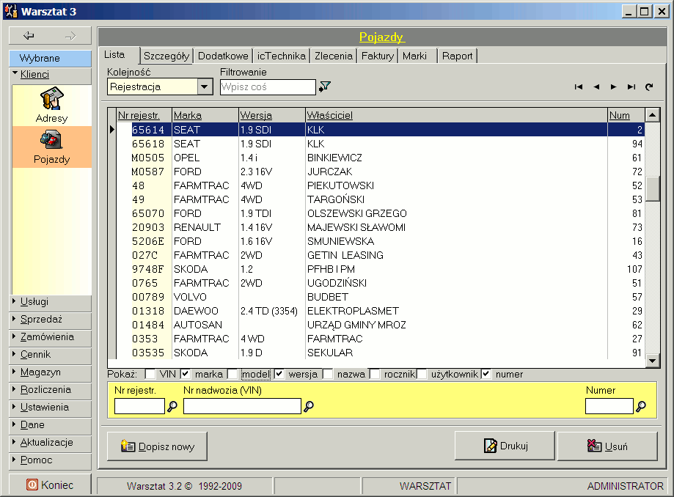Image resolution: width=674 pixels, height=497 pixels.
Task: Enable the nazwa column checkbox
Action: tap(328, 374)
